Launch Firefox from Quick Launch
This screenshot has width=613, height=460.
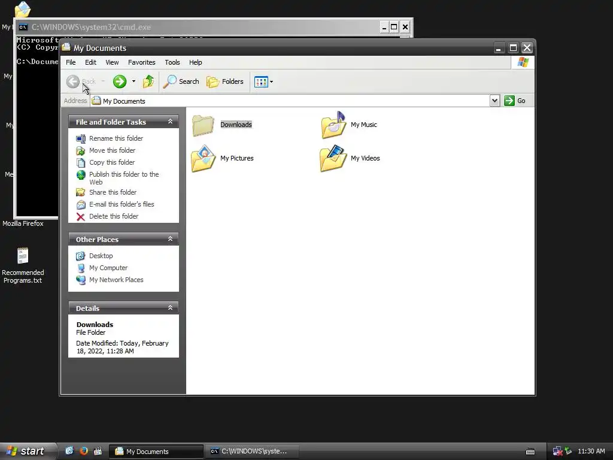(84, 451)
